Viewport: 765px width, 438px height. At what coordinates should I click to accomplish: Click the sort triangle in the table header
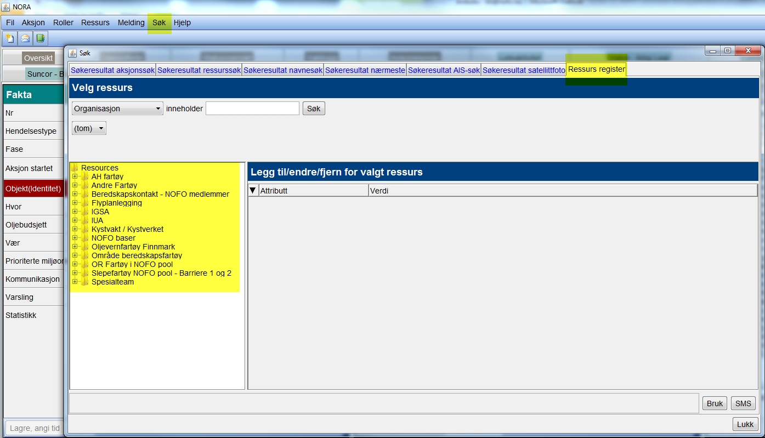point(253,191)
